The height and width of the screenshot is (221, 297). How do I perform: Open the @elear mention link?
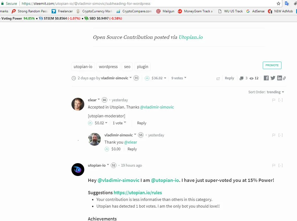click(x=131, y=142)
